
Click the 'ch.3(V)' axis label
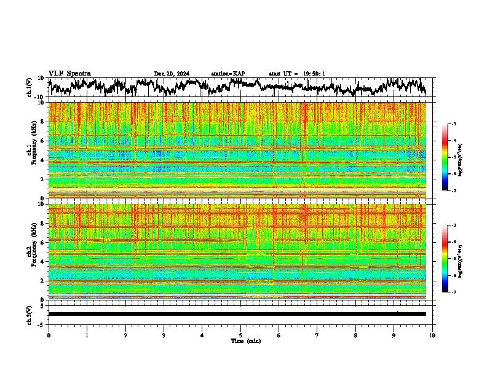click(x=30, y=316)
